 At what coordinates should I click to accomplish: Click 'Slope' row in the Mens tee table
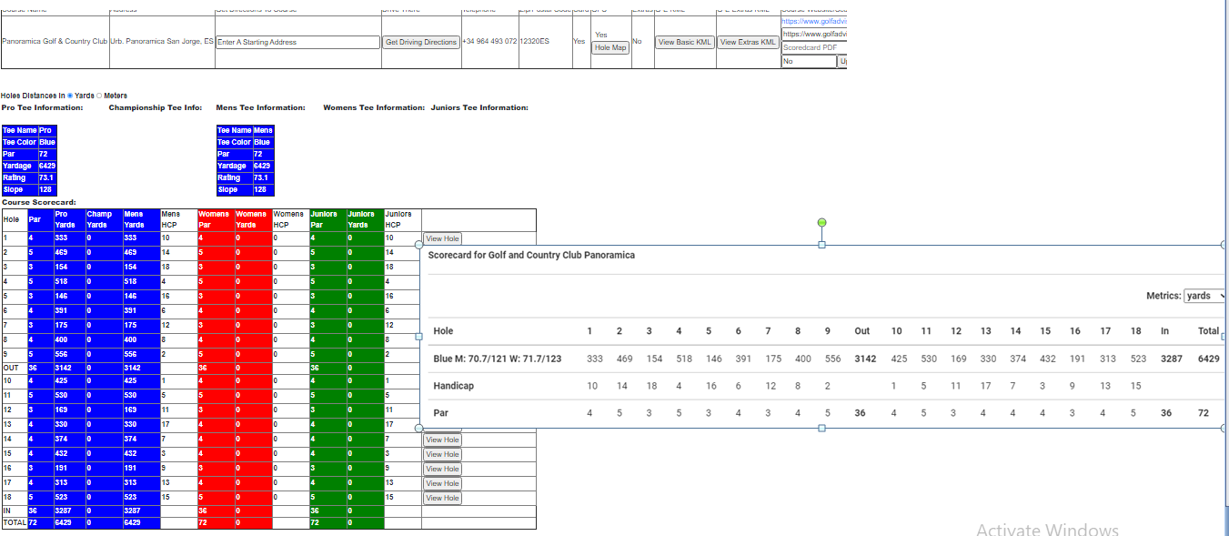(x=244, y=189)
